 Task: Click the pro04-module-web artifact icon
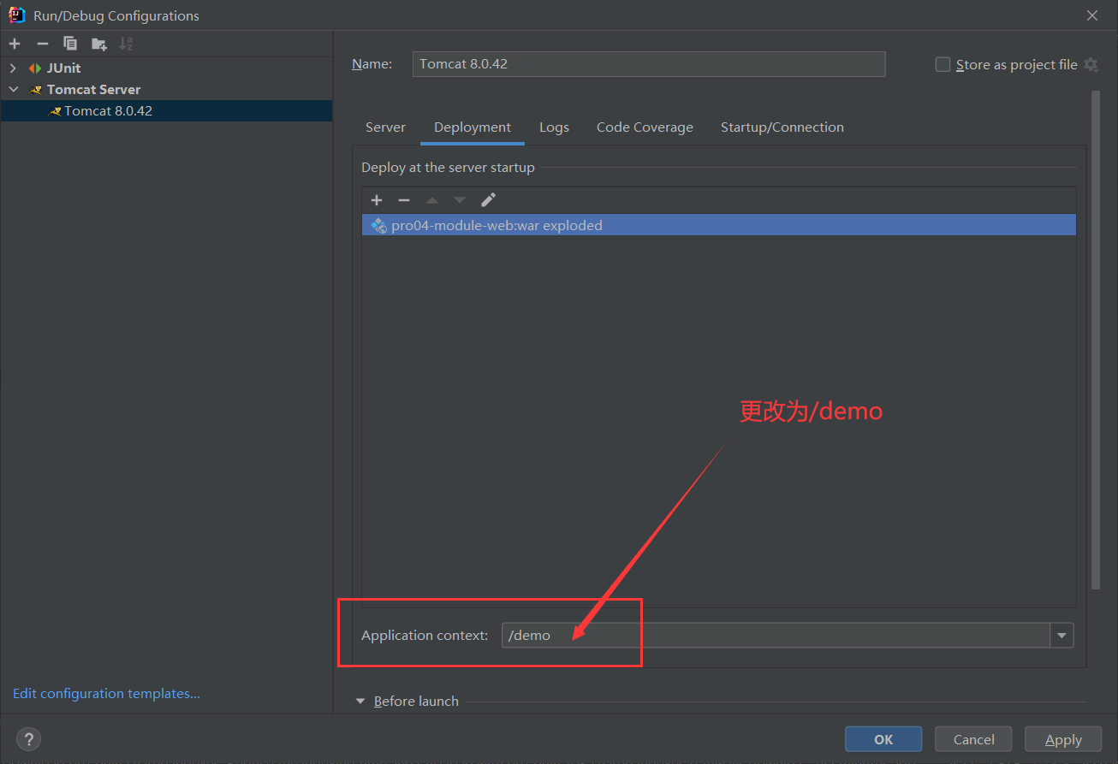[378, 226]
